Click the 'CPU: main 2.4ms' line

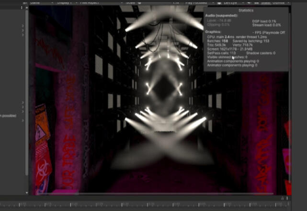coord(221,37)
